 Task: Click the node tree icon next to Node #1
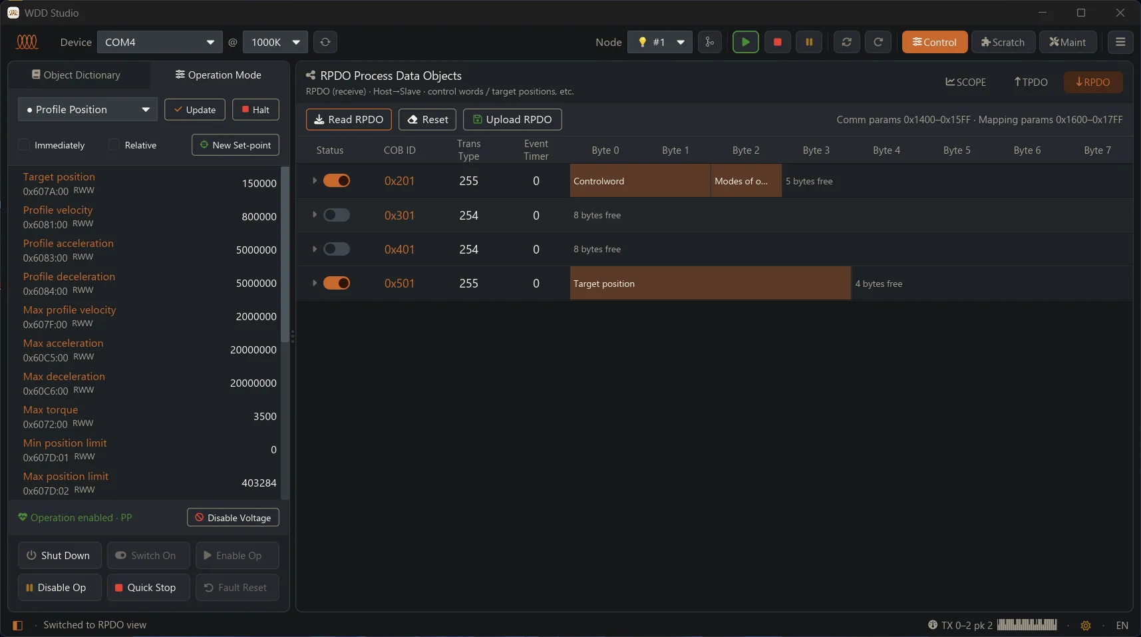710,42
